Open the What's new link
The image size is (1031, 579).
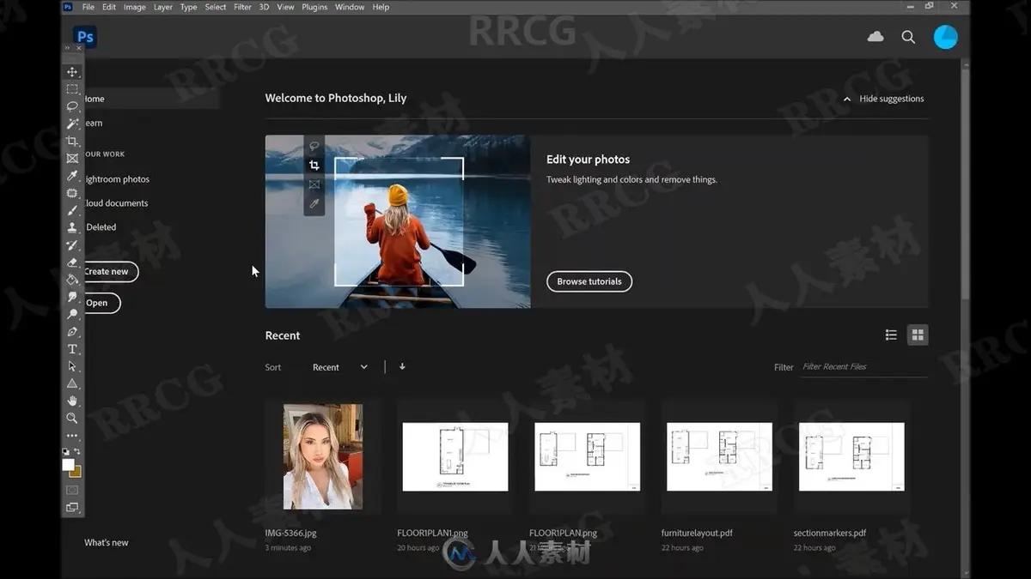coord(107,542)
